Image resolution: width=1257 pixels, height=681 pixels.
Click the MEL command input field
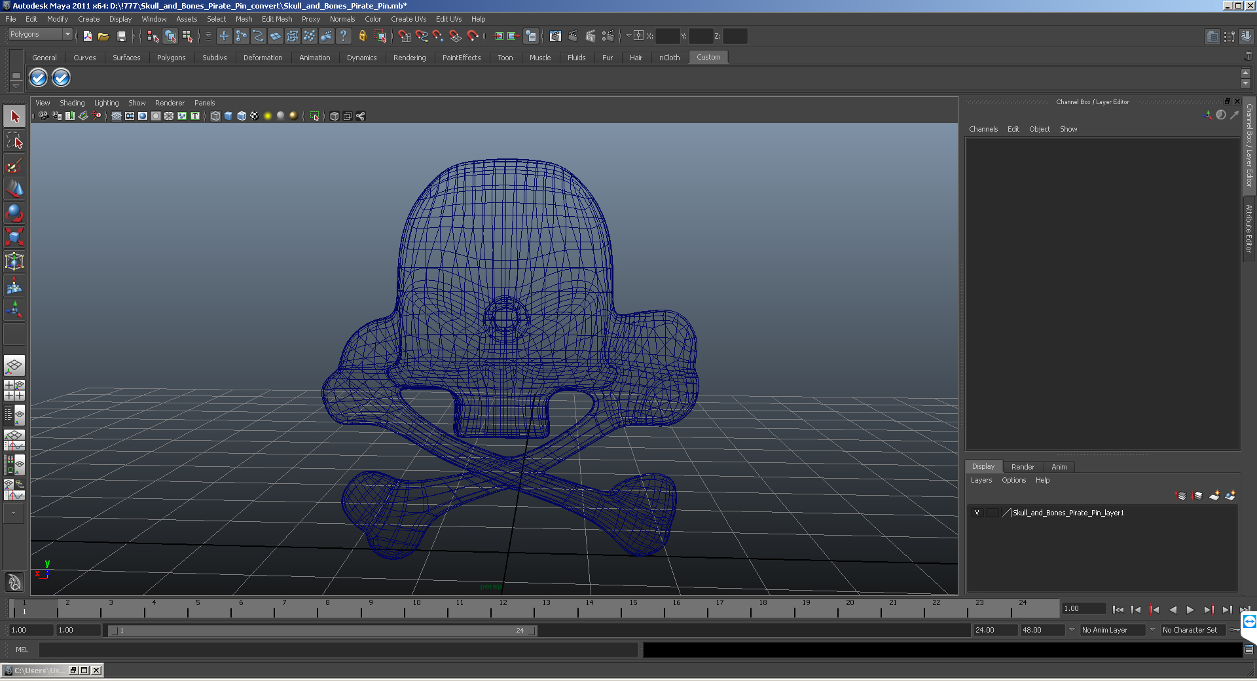click(x=338, y=650)
